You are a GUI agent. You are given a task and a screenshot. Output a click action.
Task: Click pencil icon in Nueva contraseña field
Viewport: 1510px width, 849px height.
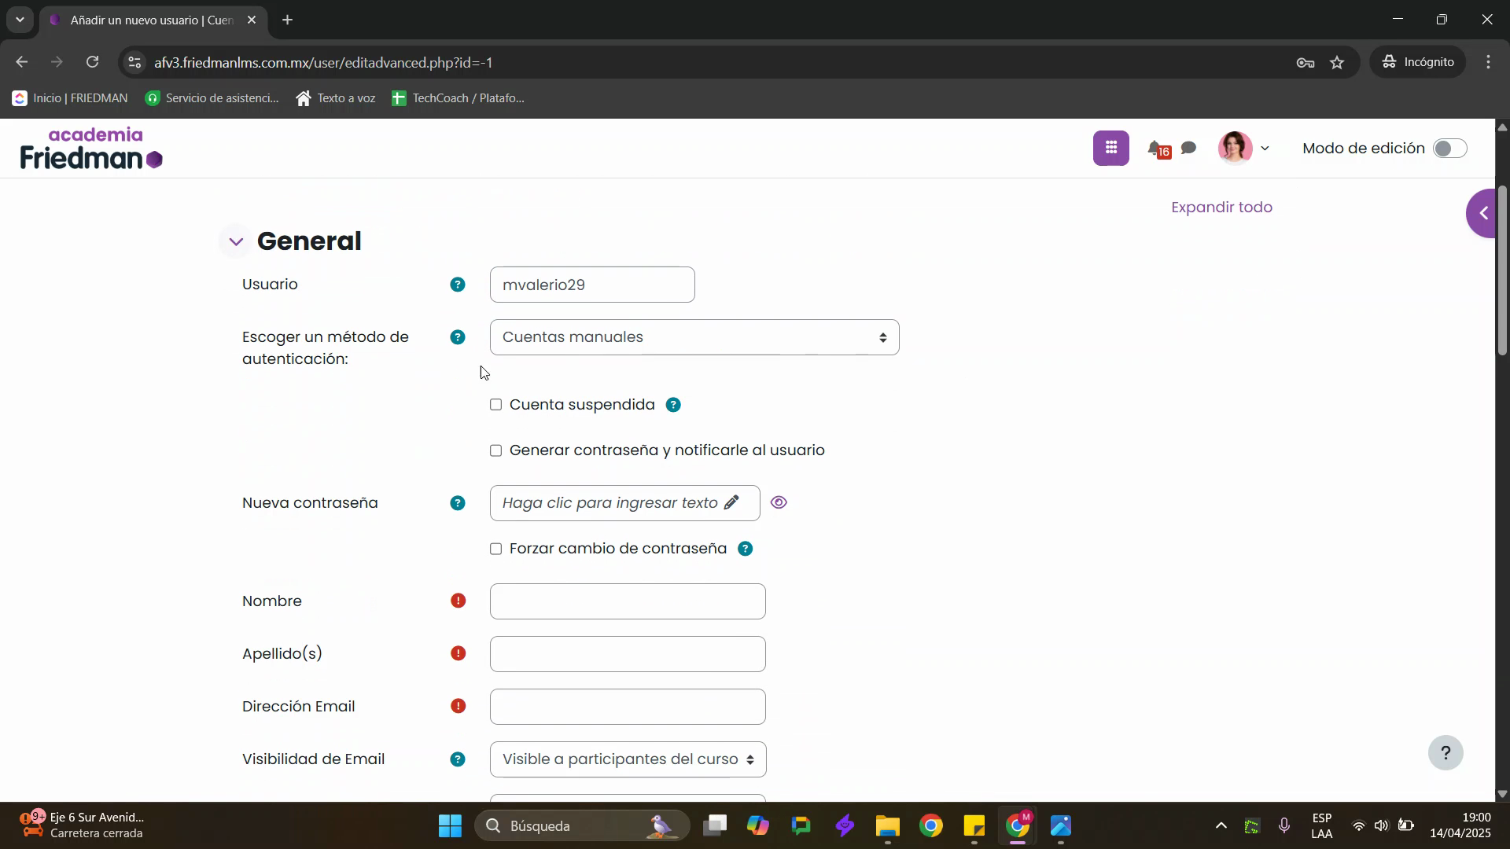[731, 503]
